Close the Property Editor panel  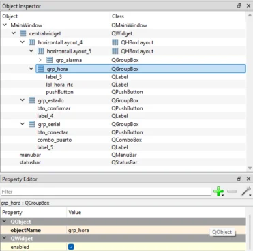(248, 179)
